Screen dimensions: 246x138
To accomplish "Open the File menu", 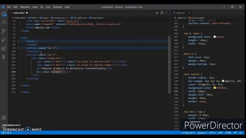I will [9, 7].
